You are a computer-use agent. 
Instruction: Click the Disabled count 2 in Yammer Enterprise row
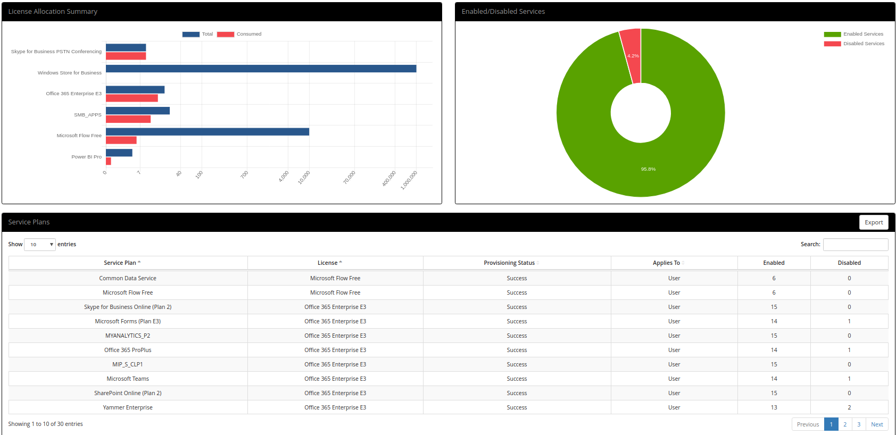point(849,407)
